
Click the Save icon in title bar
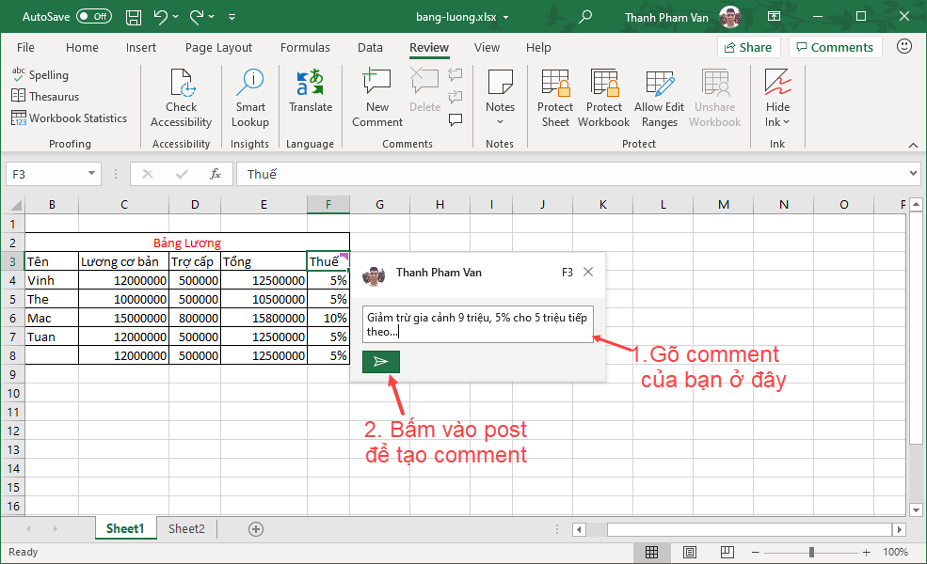(x=134, y=17)
